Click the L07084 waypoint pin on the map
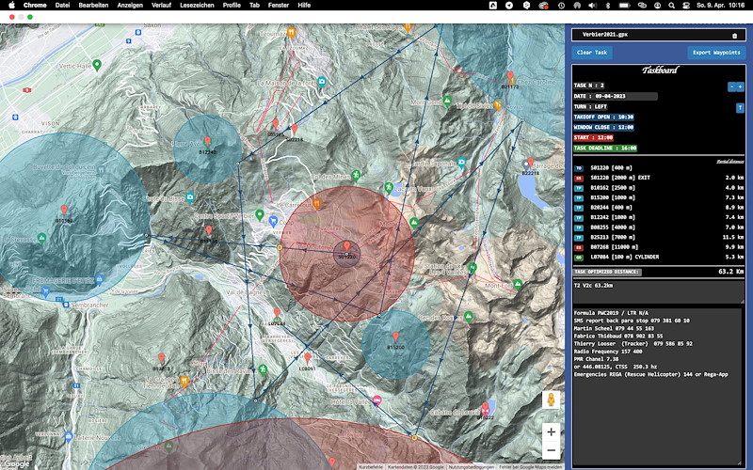The width and height of the screenshot is (753, 470). tap(277, 313)
